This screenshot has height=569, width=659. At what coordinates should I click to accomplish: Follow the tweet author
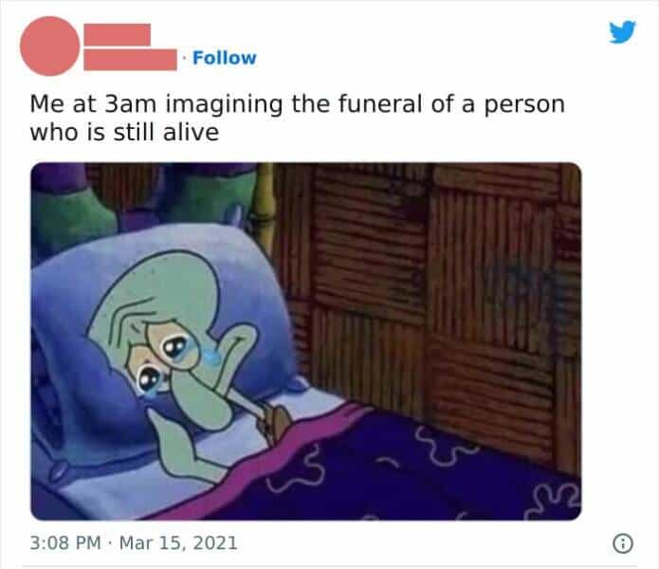(x=224, y=57)
